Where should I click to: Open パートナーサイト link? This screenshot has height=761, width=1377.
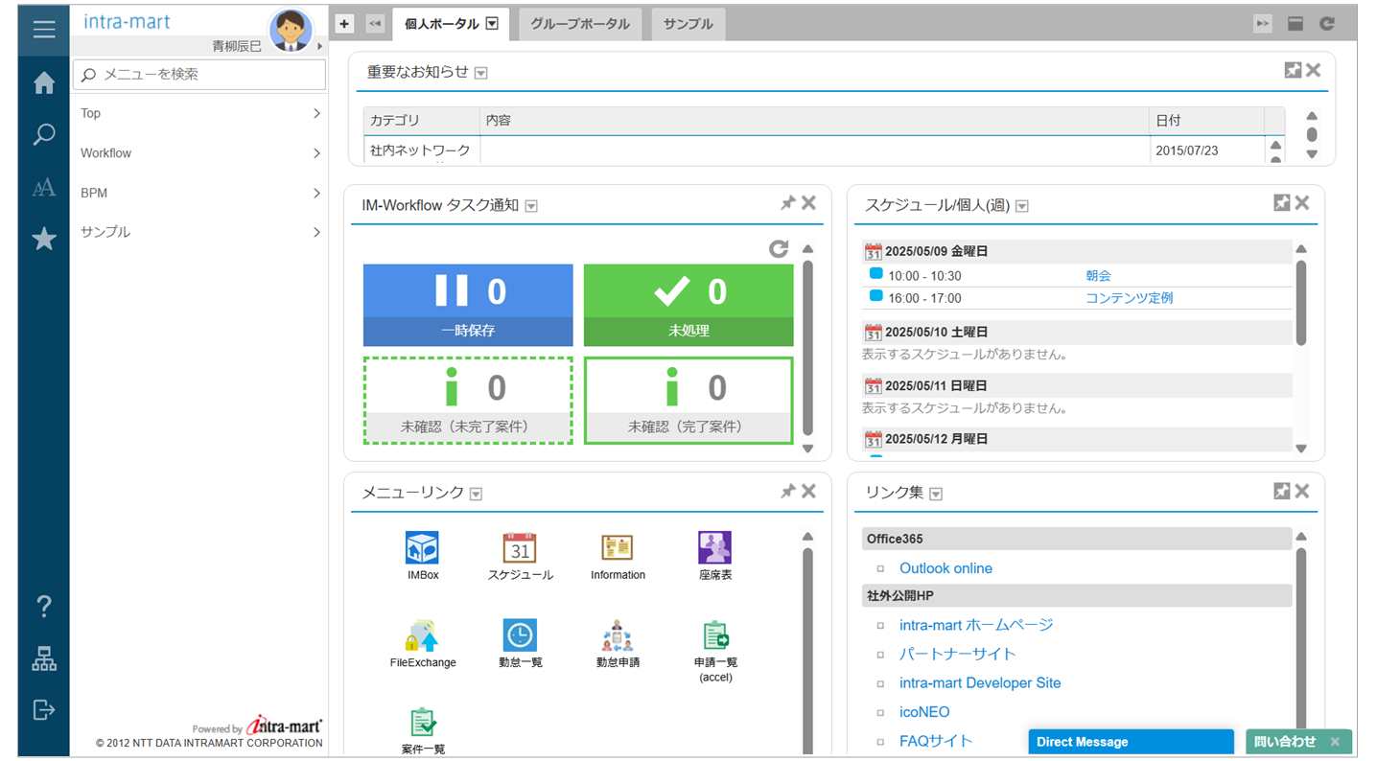tap(957, 654)
